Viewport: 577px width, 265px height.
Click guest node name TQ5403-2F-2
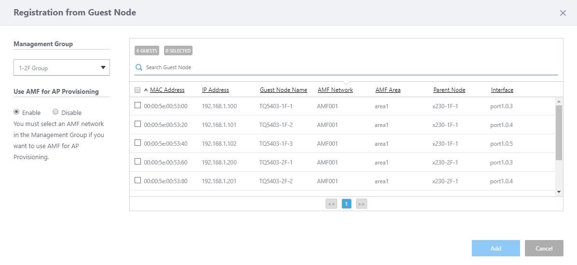click(276, 181)
